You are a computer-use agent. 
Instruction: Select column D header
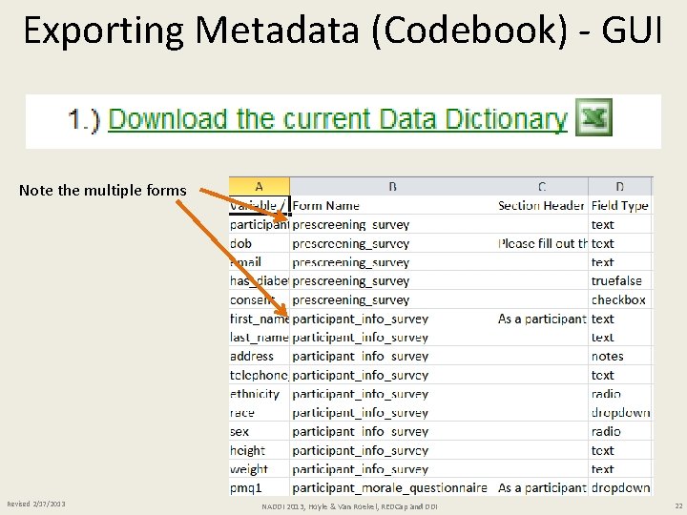(x=620, y=186)
